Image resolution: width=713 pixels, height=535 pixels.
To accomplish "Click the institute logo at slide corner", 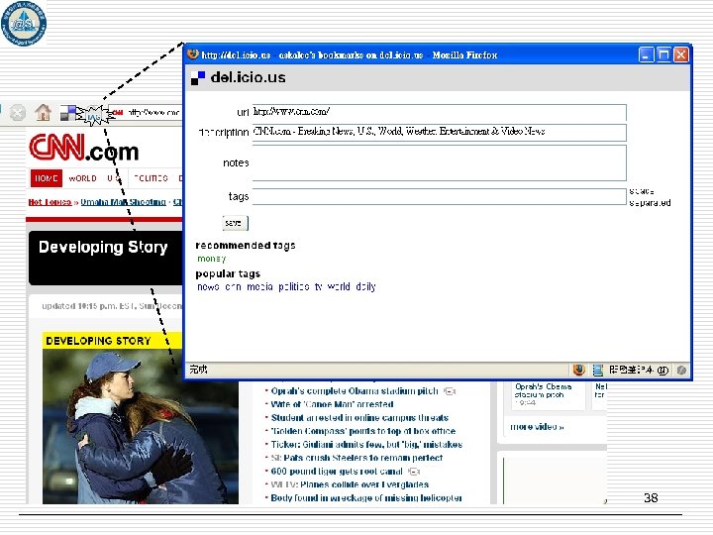I will [x=24, y=24].
